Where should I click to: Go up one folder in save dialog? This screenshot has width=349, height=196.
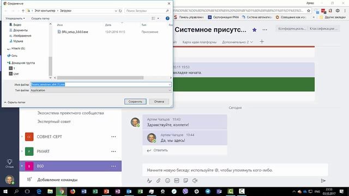point(23,11)
